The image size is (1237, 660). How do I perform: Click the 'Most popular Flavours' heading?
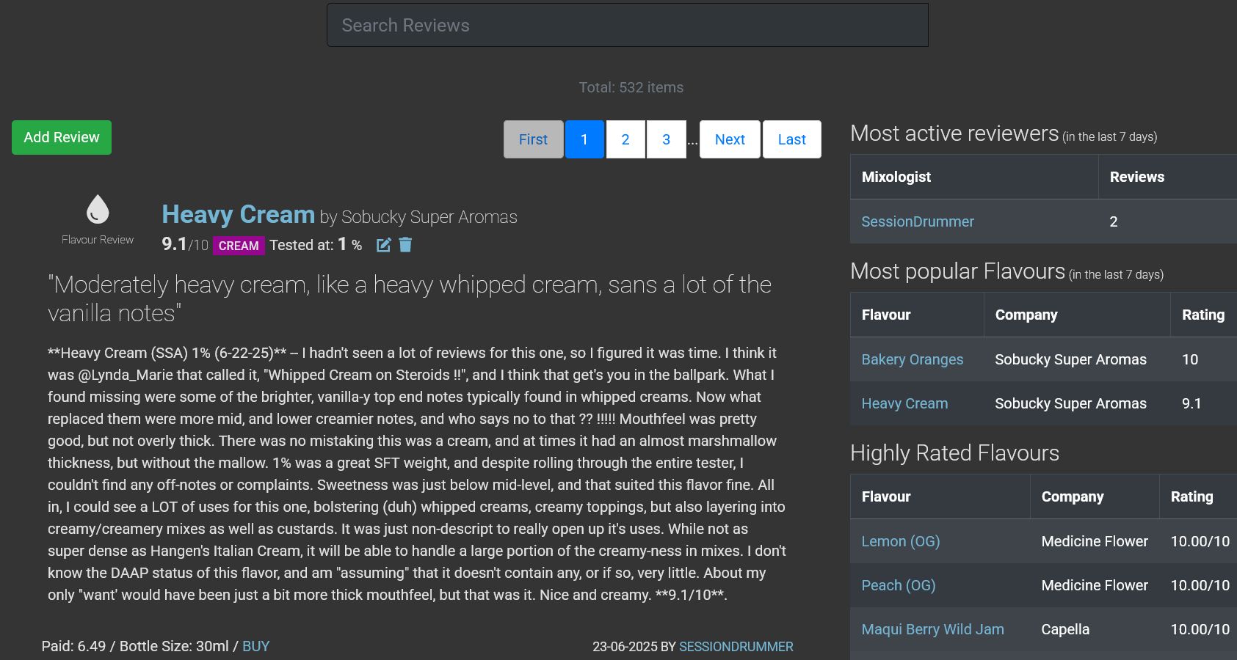957,271
